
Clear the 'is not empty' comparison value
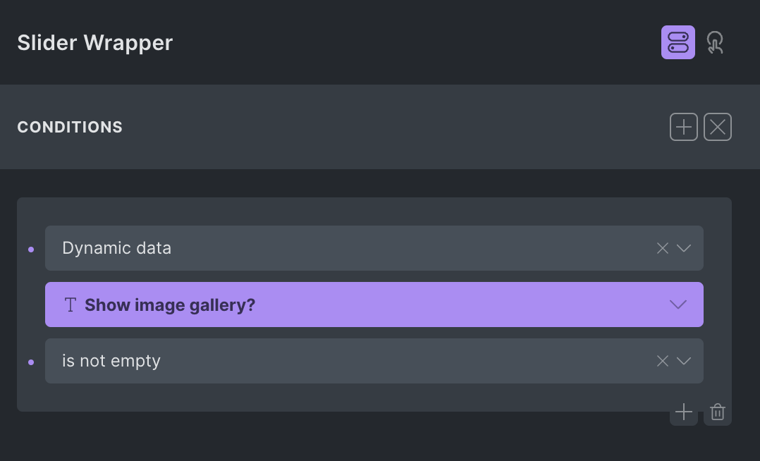[x=662, y=361]
